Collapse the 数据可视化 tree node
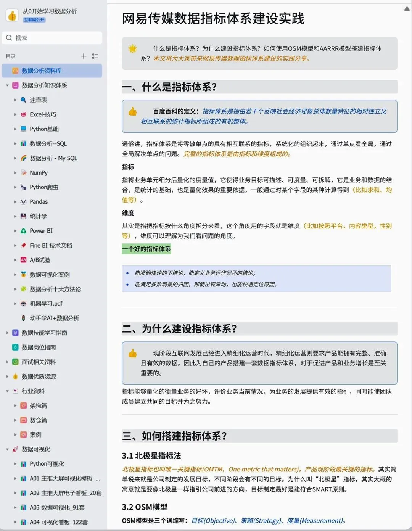Viewport: 412px width, 531px height. 7,449
